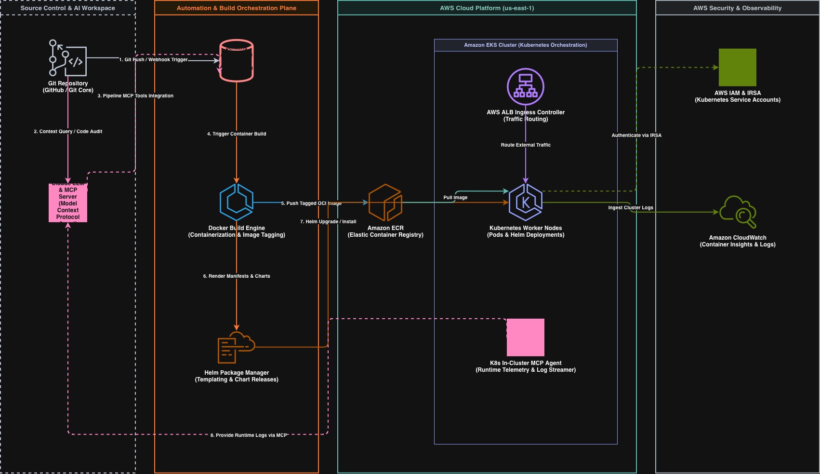Select the Automation & Build Orchestration Plane header

point(237,8)
